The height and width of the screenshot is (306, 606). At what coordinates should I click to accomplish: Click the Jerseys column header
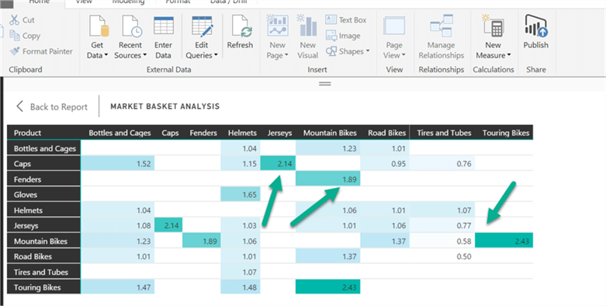(x=280, y=133)
